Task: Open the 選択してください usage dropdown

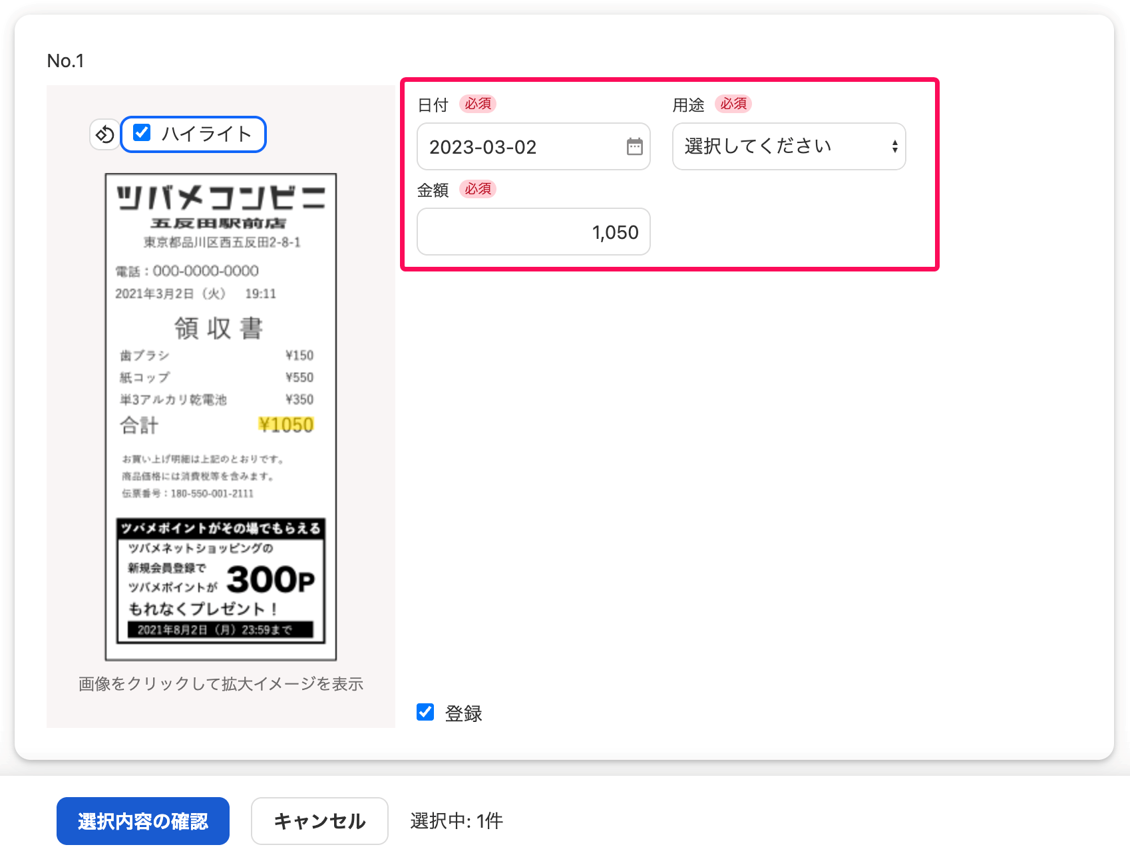Action: click(789, 146)
